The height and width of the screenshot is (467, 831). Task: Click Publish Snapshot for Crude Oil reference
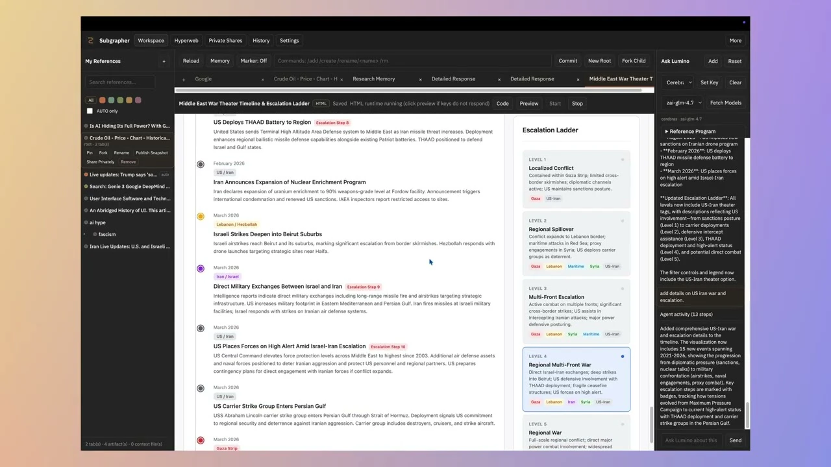(x=151, y=153)
